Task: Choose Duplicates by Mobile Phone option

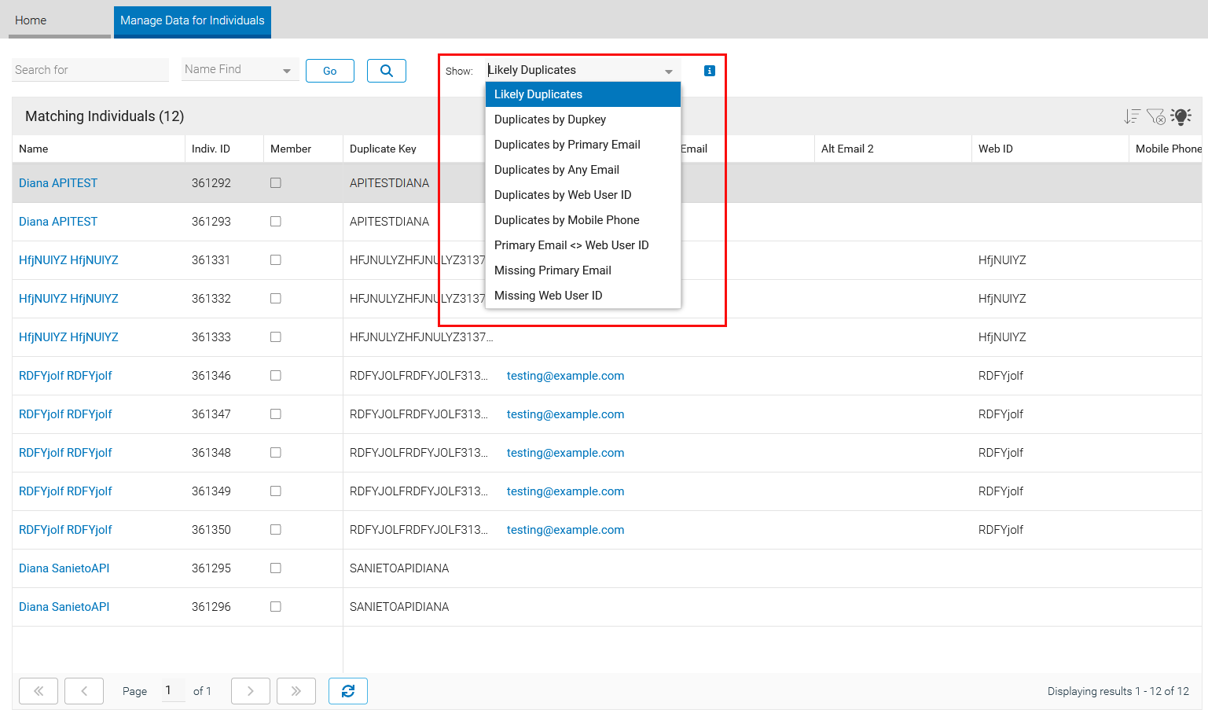Action: click(x=566, y=220)
